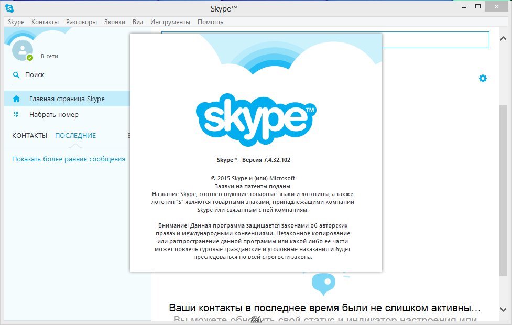
Task: Switch to the КОНТАКТЫ tab
Action: pos(30,136)
